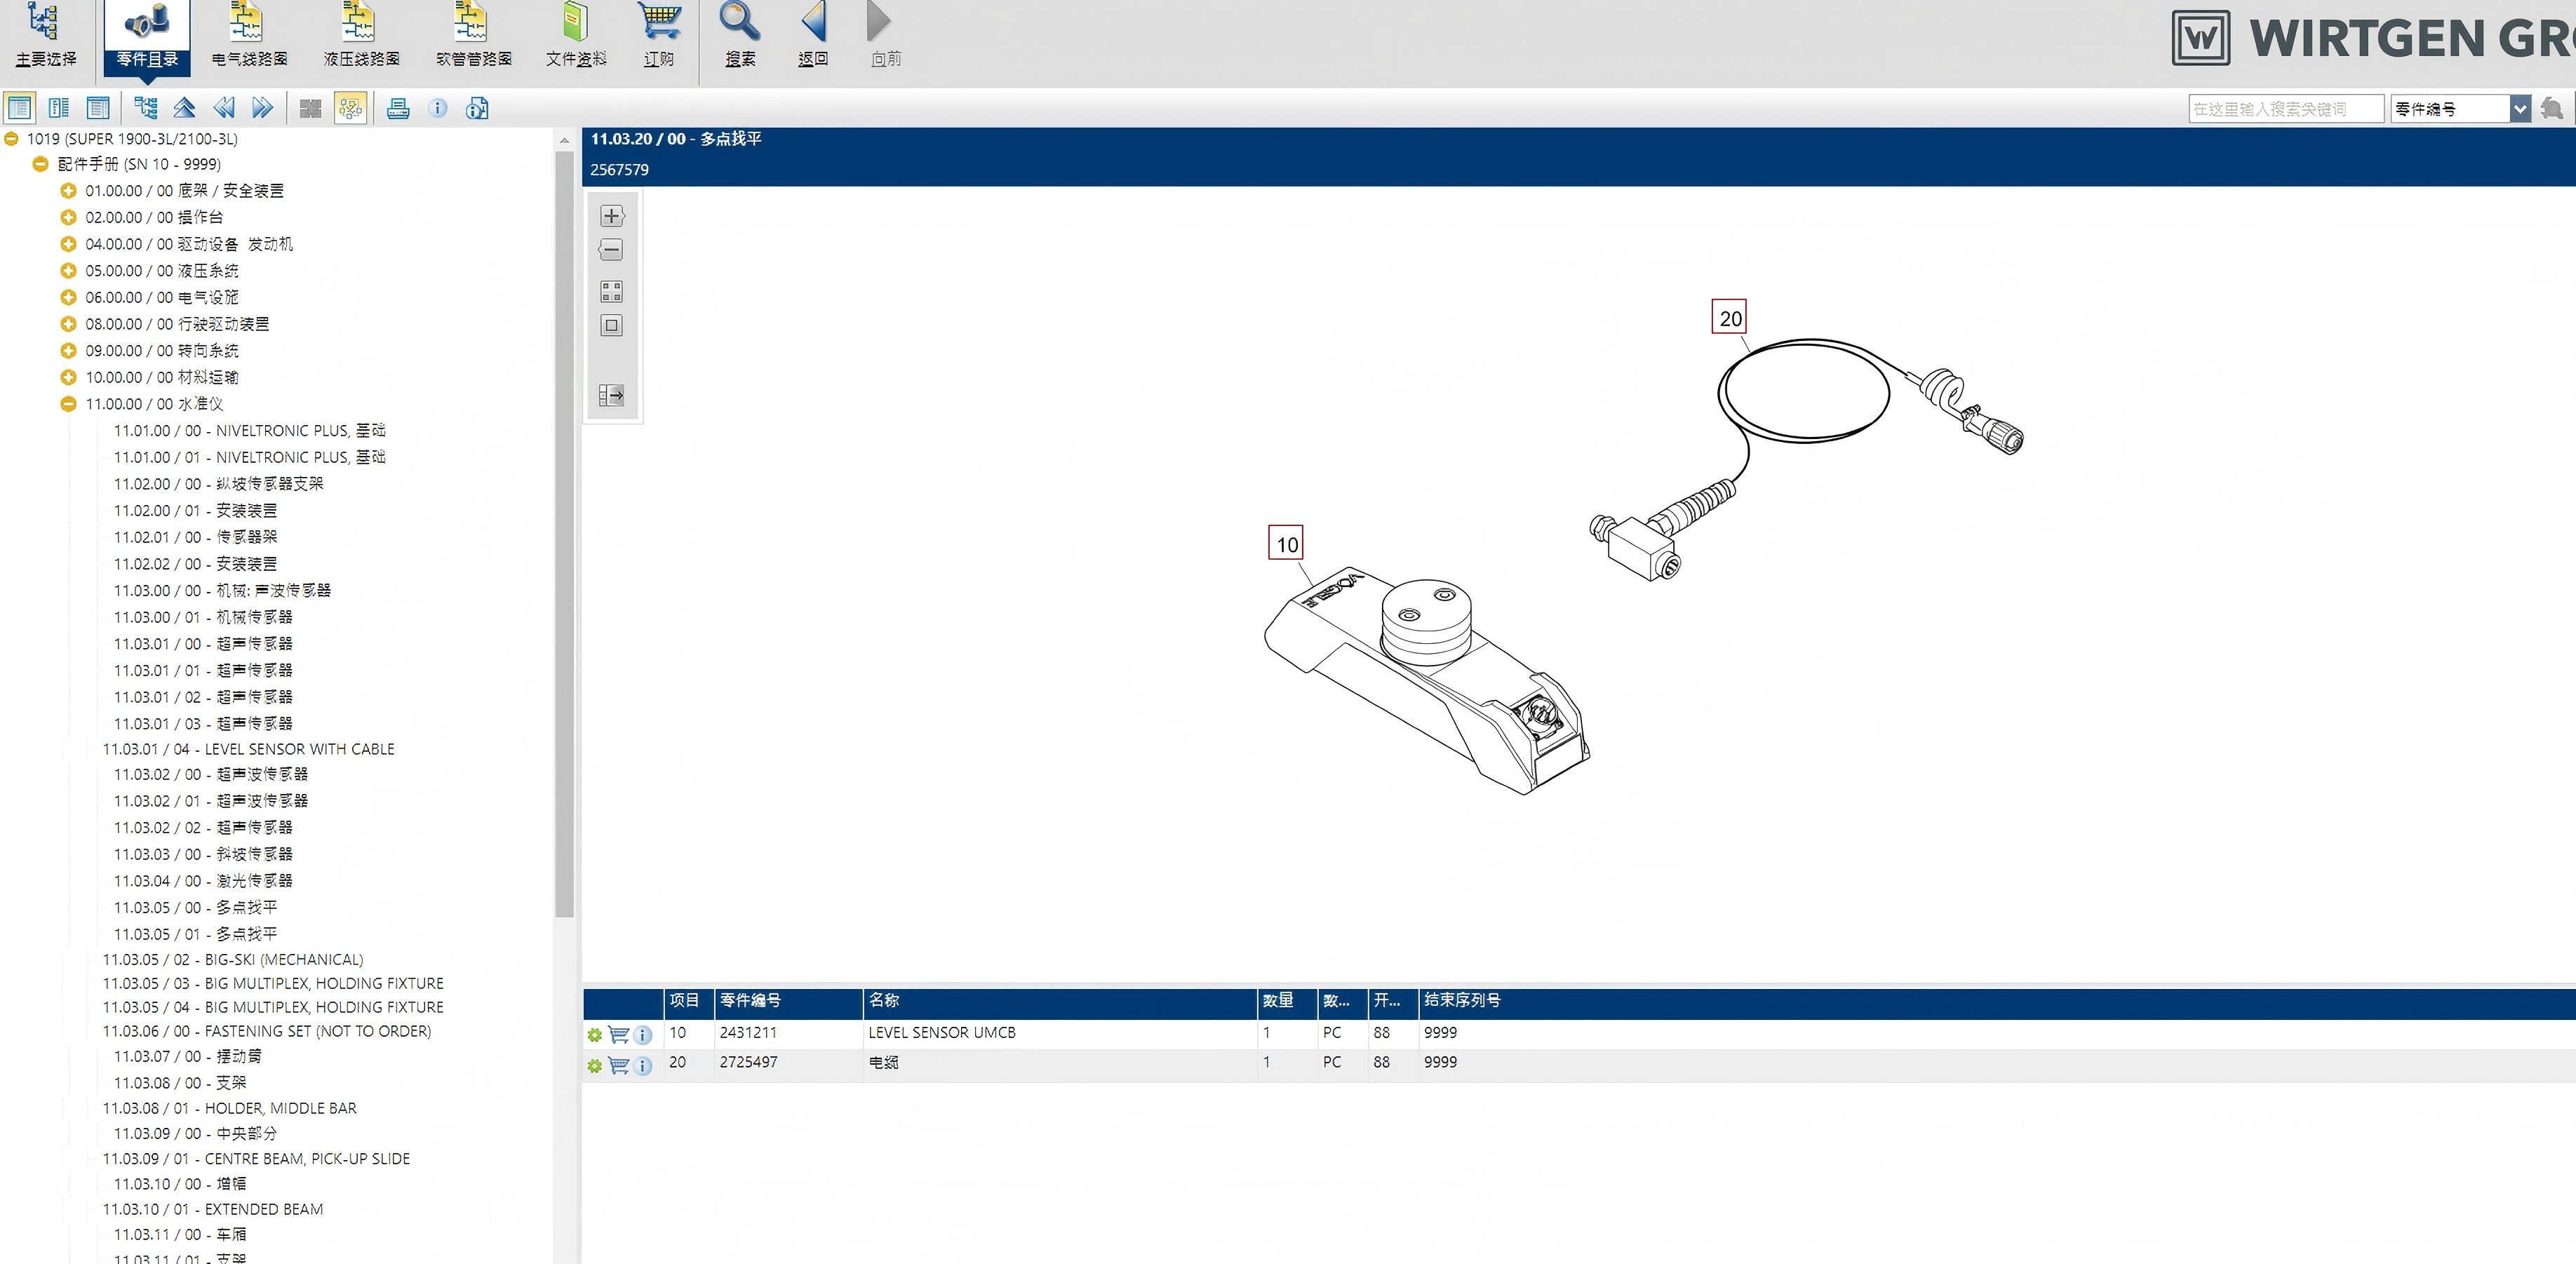This screenshot has height=1264, width=2576.
Task: Click the single-square view button in drawing toolbar
Action: [612, 326]
